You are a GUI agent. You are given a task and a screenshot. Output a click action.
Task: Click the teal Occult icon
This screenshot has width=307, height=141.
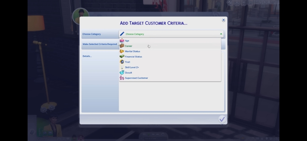click(122, 72)
